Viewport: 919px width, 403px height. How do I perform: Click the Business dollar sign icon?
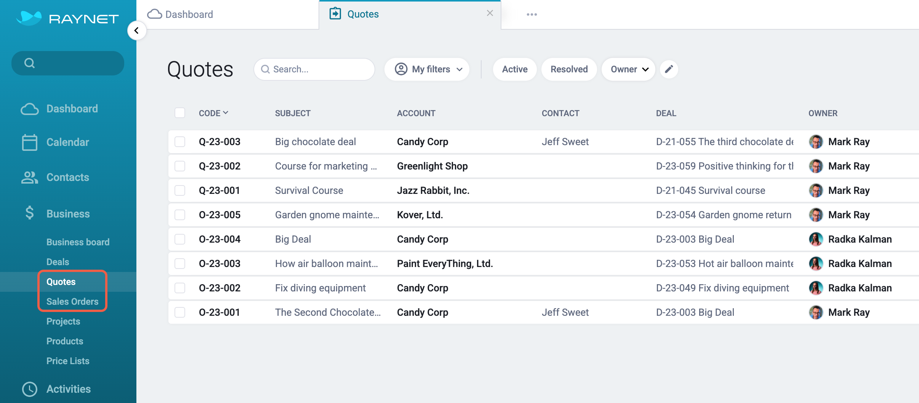pyautogui.click(x=29, y=213)
